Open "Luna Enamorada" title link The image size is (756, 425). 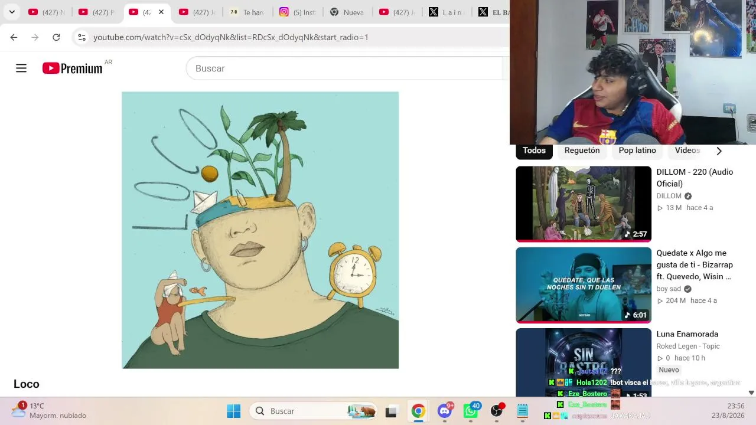[x=687, y=334]
